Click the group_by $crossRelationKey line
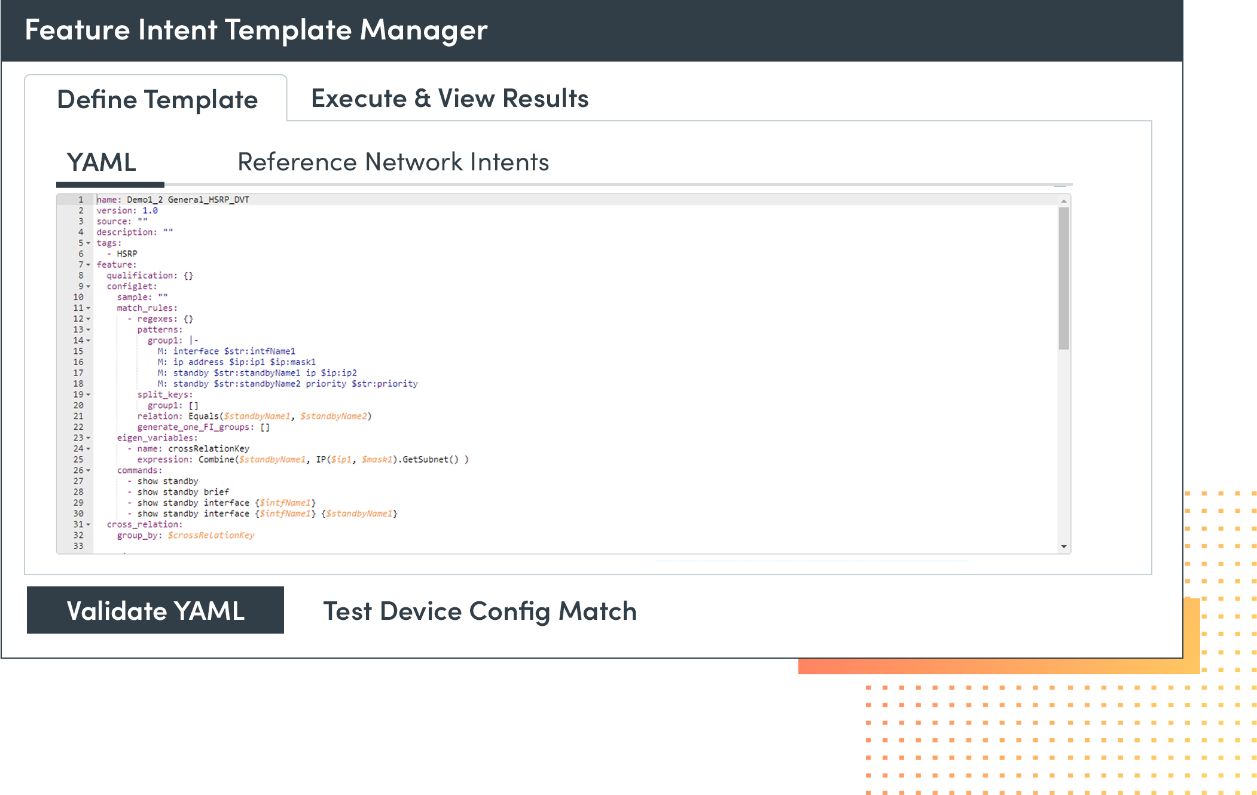 (x=185, y=536)
